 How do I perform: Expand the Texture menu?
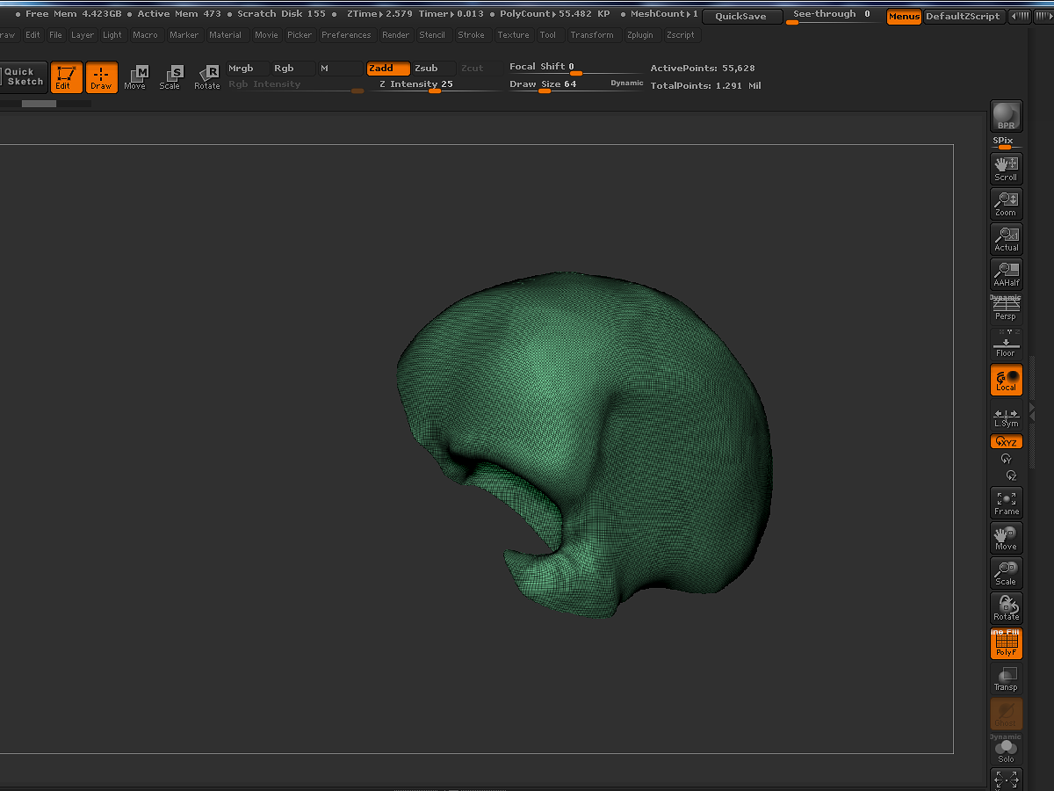point(513,35)
